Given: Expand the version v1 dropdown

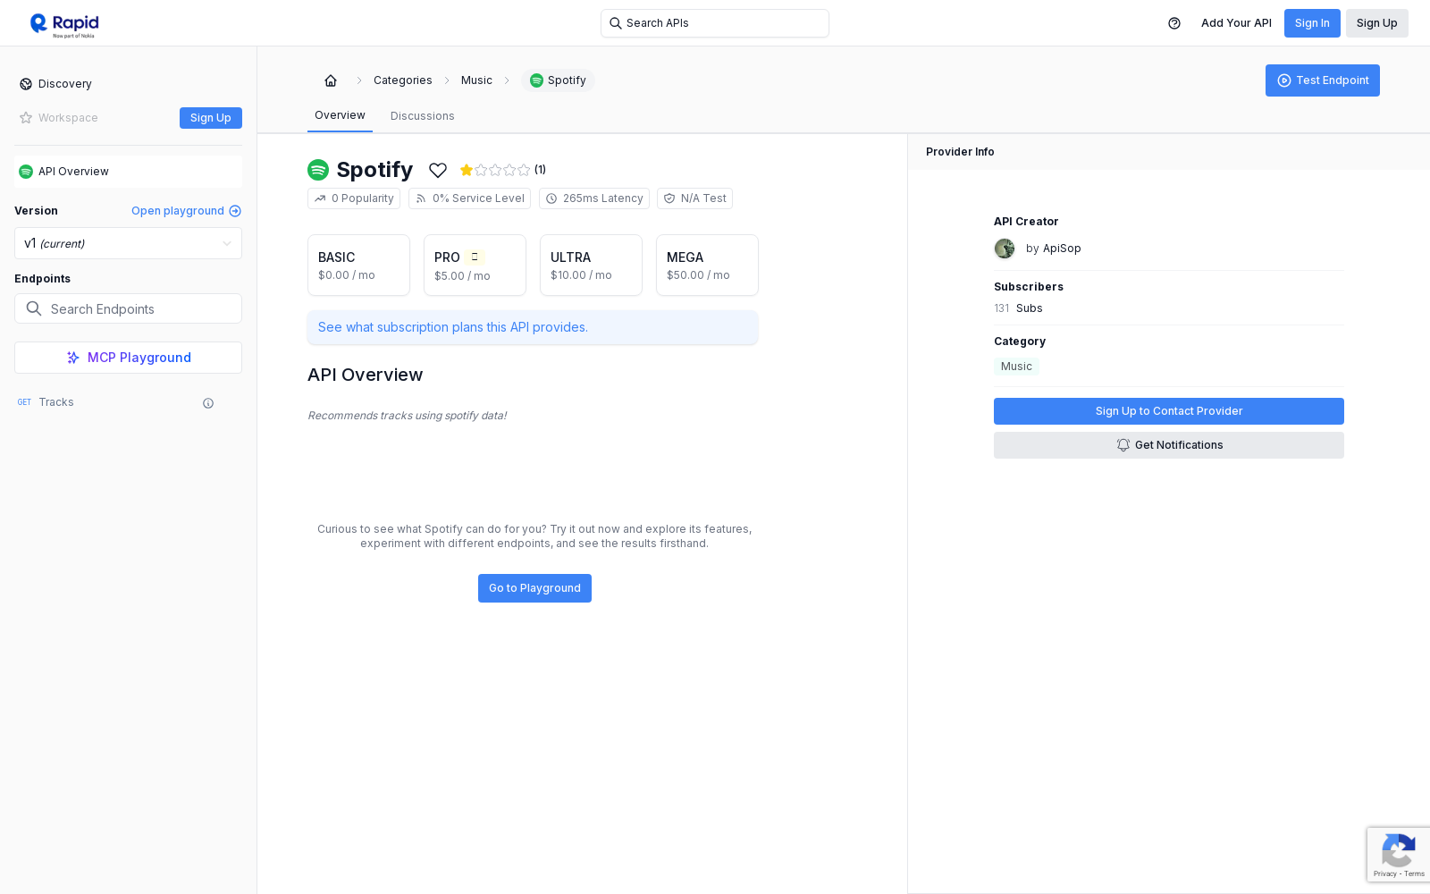Looking at the screenshot, I should tap(128, 243).
